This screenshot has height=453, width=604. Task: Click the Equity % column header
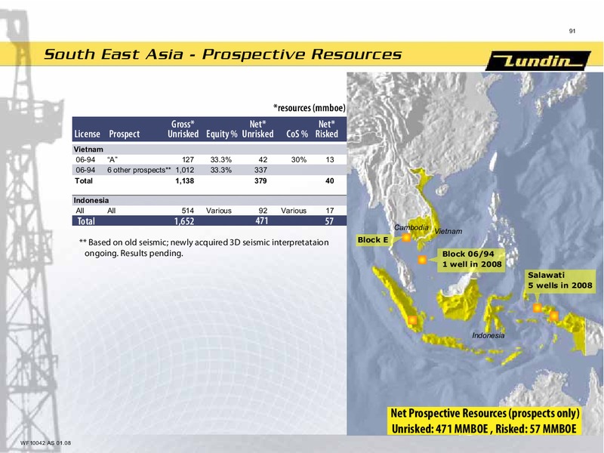(221, 134)
